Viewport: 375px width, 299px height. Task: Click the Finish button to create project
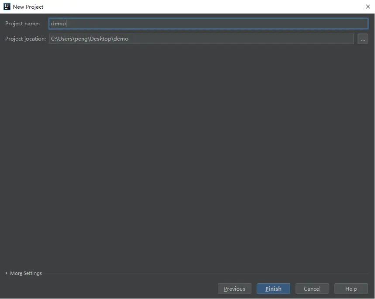(x=273, y=289)
